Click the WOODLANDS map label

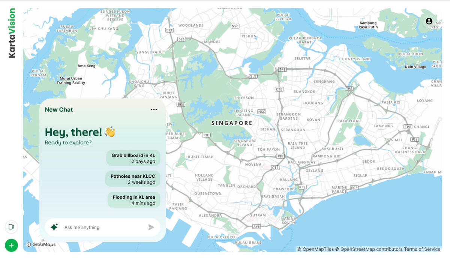pos(191,25)
